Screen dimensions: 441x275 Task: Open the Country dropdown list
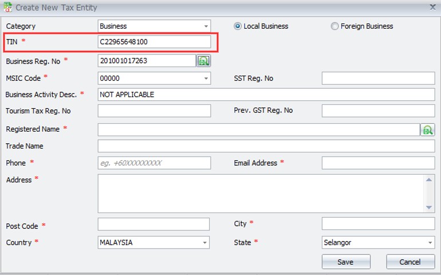point(206,243)
